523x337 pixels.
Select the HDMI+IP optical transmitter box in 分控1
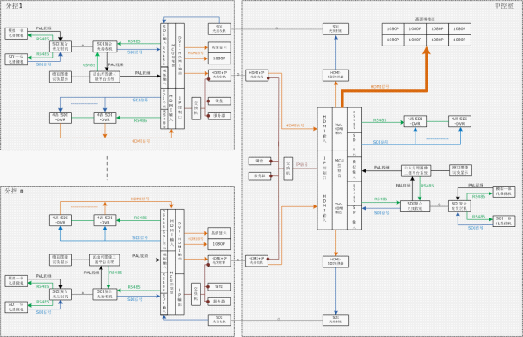219,75
